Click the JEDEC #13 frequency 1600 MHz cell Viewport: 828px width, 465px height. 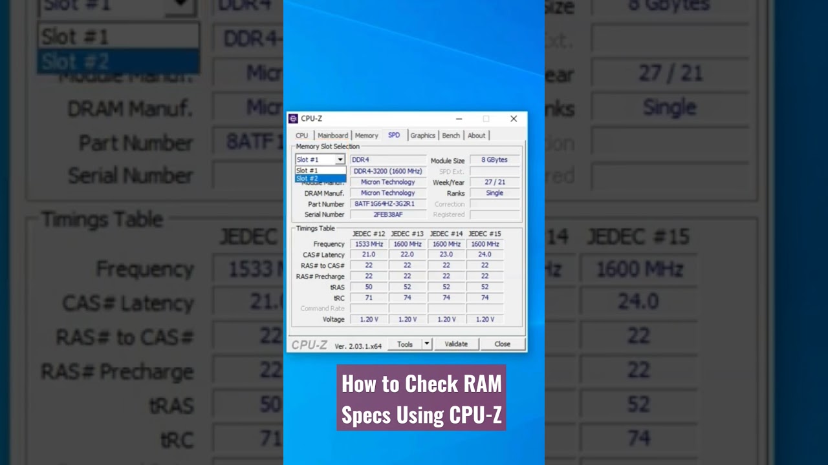click(x=408, y=244)
